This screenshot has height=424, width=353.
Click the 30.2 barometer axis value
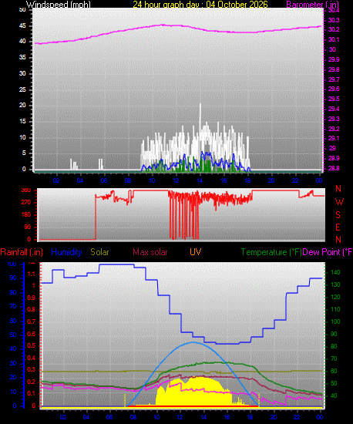(334, 29)
